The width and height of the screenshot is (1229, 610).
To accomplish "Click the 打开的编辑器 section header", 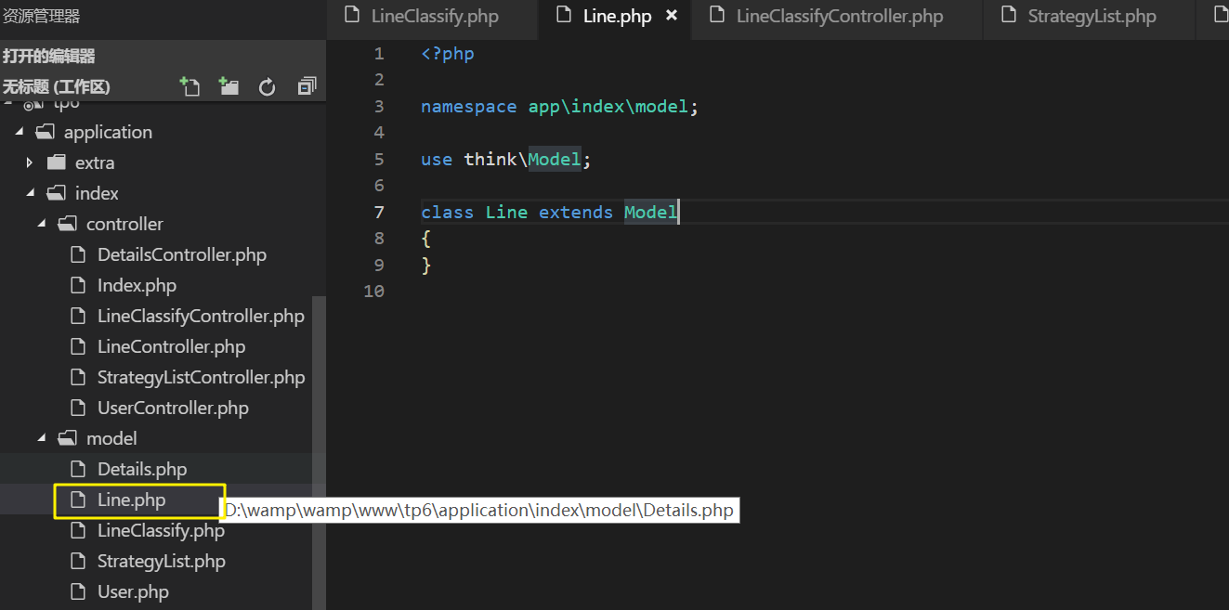I will coord(49,57).
